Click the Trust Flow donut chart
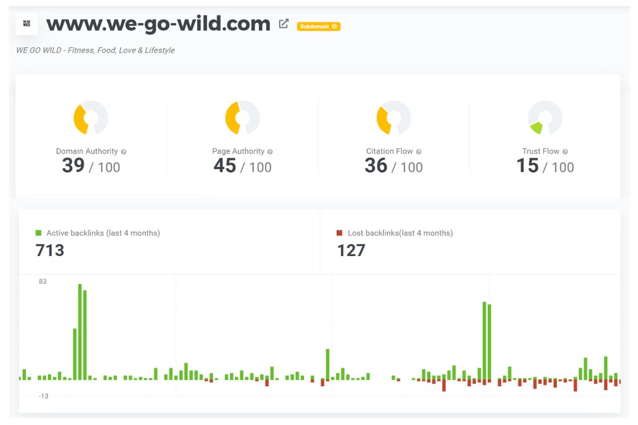Viewport: 638px width, 425px height. [545, 117]
